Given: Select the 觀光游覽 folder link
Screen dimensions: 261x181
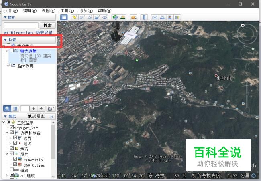Looking at the screenshot, I should point(28,51).
